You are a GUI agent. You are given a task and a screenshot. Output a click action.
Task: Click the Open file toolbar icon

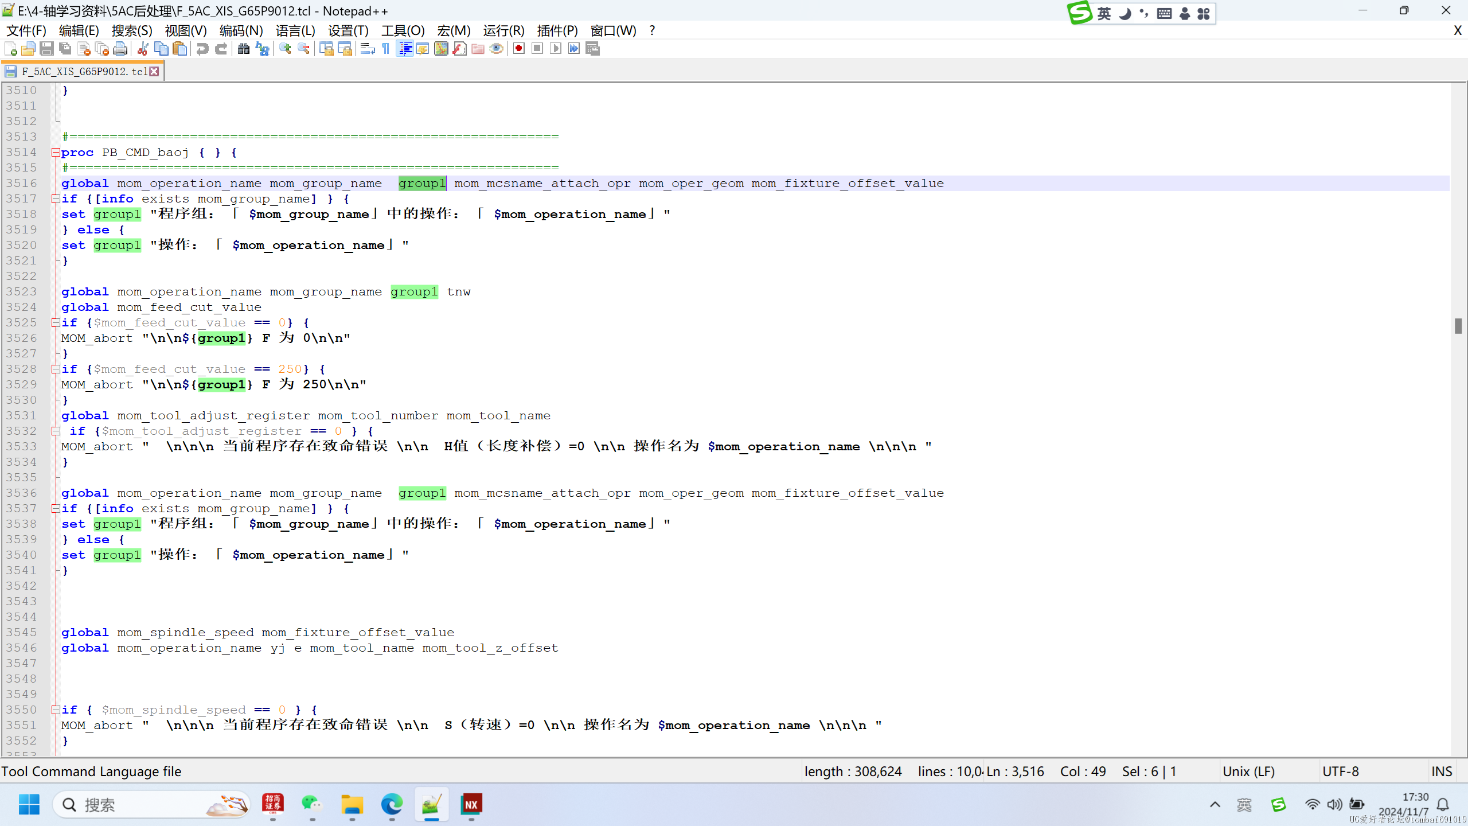(x=28, y=49)
